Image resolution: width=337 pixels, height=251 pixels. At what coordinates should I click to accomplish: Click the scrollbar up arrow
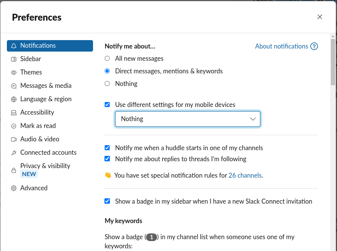(333, 36)
